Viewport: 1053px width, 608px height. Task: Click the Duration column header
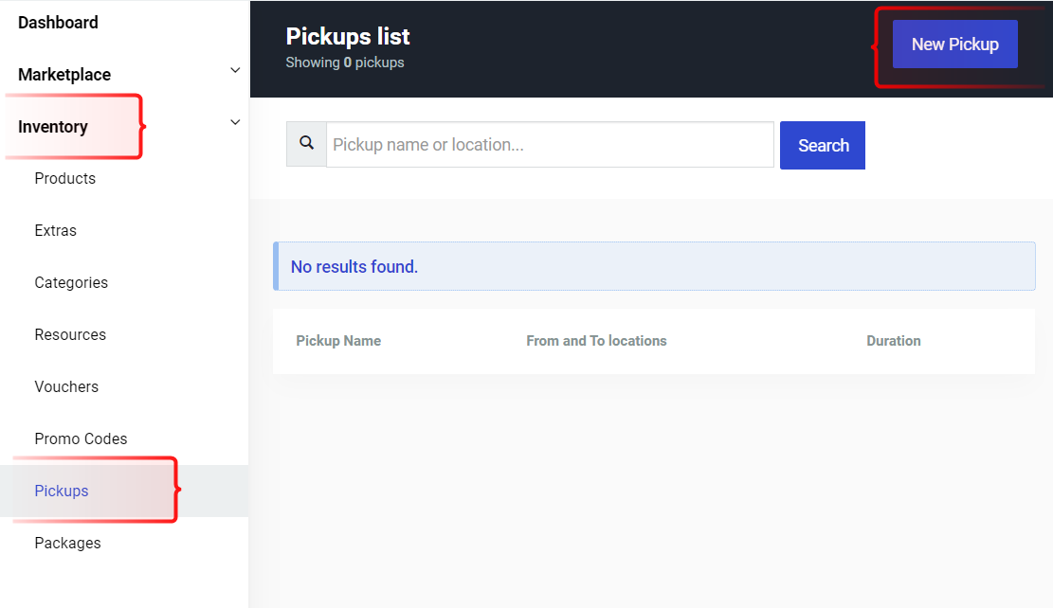point(893,341)
